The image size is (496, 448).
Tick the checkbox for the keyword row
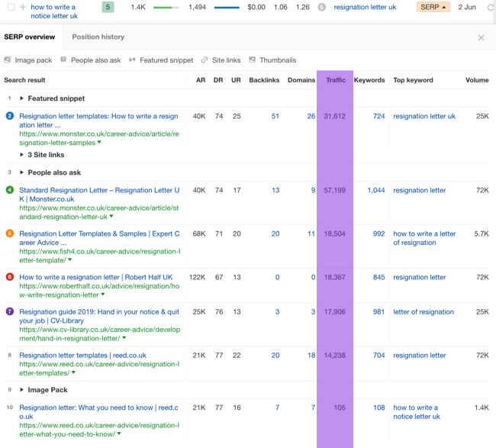(x=11, y=7)
